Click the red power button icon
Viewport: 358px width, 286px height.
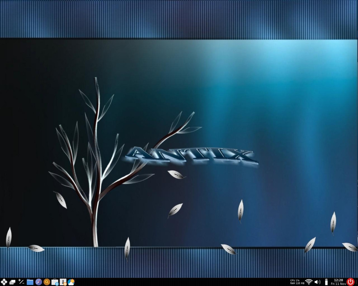[x=350, y=282]
